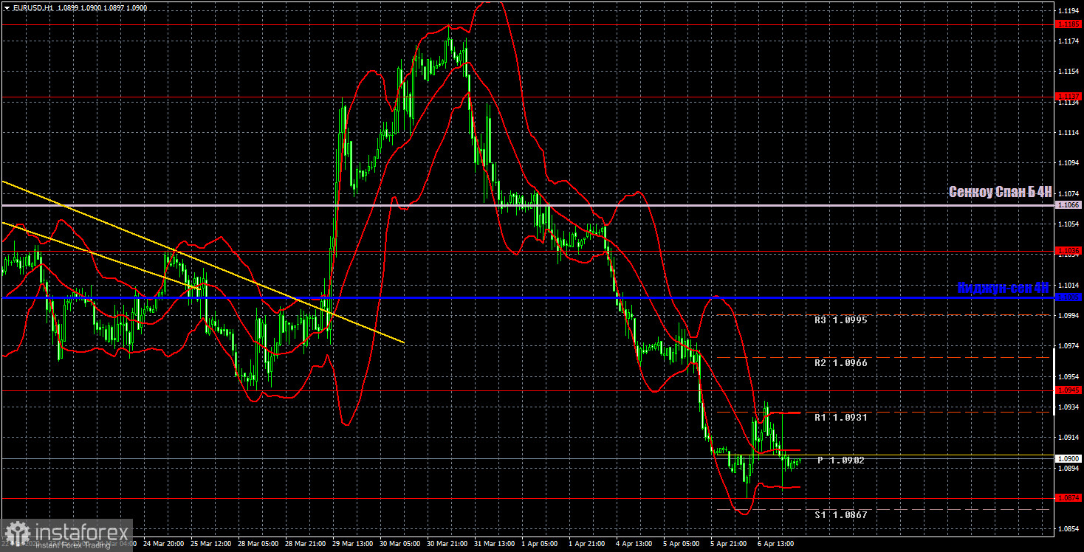This screenshot has width=1084, height=552.
Task: Click the 1.1066 Senkou Span price tag
Action: [1068, 204]
